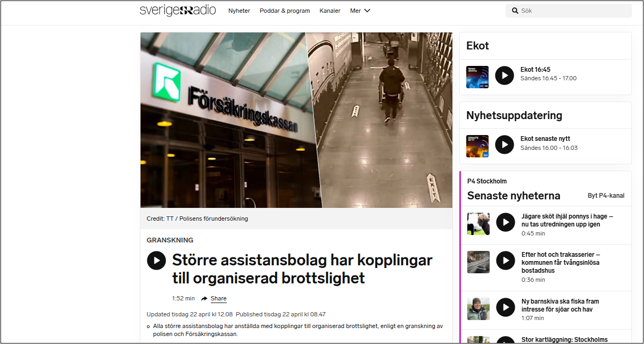Open the Ny barnskiva story thumbnail
Screen dimensions: 644x344
pyautogui.click(x=478, y=309)
